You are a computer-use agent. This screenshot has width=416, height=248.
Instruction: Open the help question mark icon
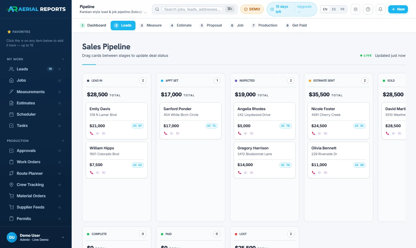pyautogui.click(x=368, y=9)
